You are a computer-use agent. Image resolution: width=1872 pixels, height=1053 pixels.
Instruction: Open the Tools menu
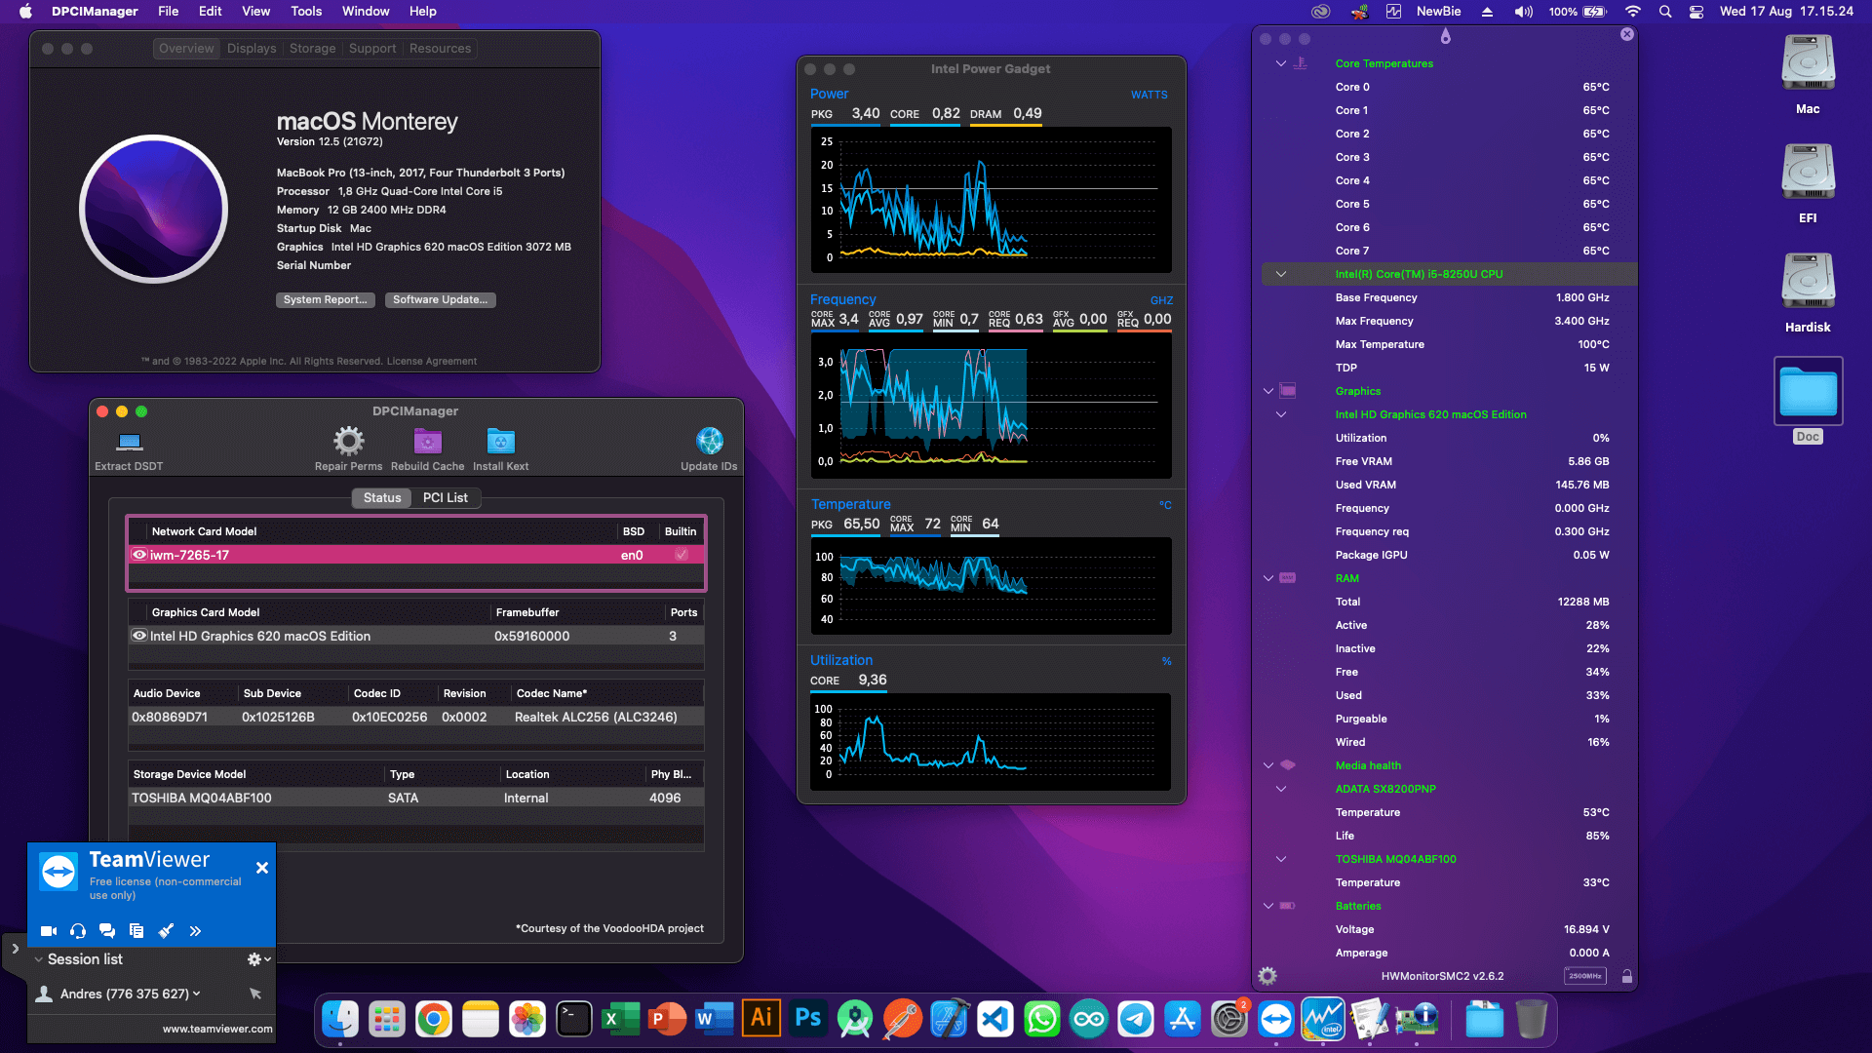pyautogui.click(x=306, y=12)
